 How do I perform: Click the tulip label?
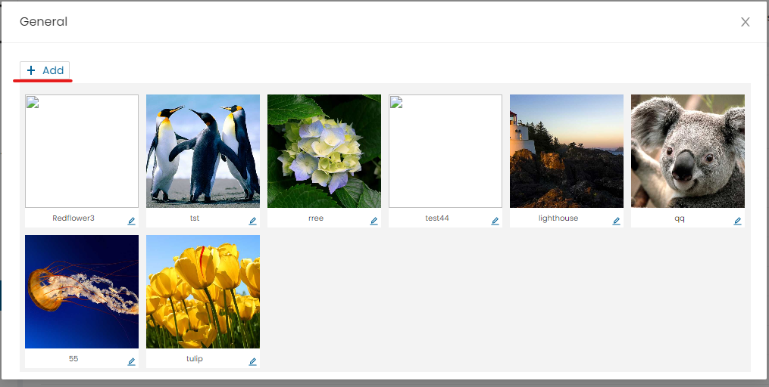coord(195,358)
